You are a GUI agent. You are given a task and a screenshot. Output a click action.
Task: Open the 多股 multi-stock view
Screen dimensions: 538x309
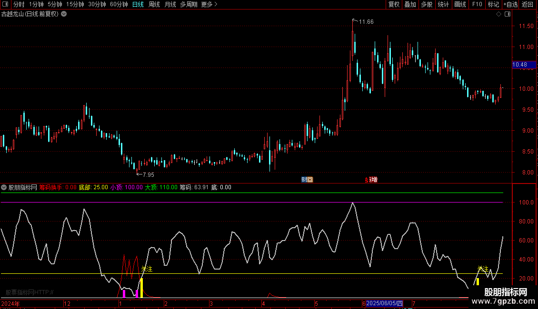point(427,4)
